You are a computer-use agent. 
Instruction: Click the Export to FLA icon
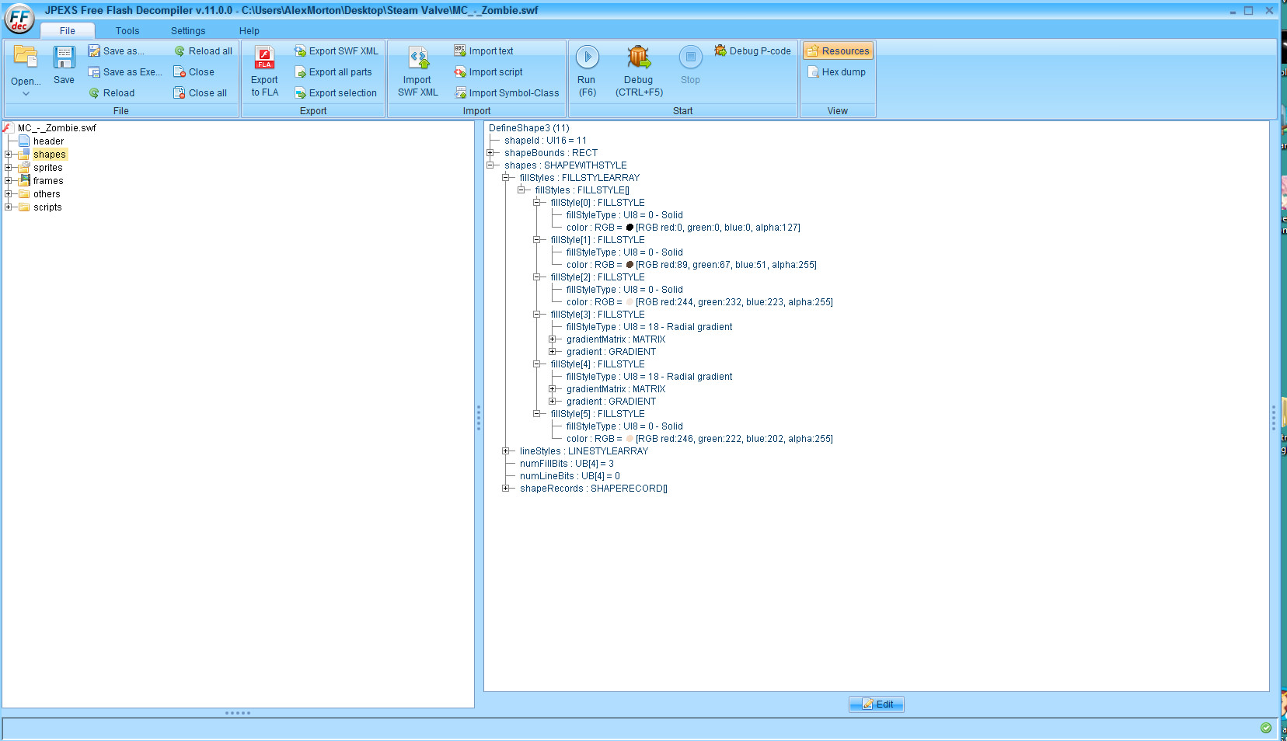click(x=264, y=58)
